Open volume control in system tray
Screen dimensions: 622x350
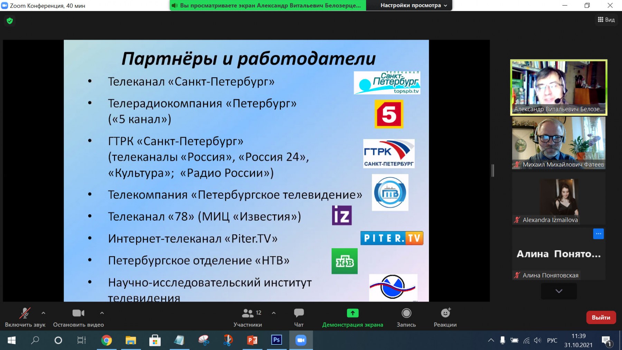tap(537, 340)
